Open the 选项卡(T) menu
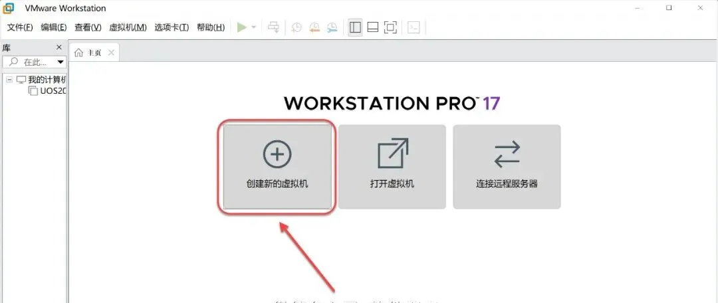 (172, 27)
